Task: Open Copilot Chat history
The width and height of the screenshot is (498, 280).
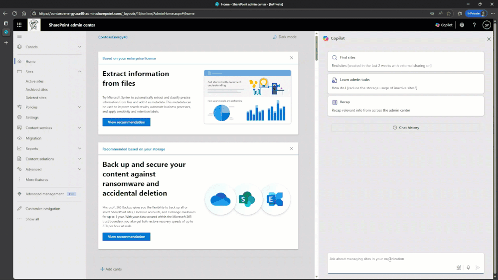Action: (x=406, y=128)
